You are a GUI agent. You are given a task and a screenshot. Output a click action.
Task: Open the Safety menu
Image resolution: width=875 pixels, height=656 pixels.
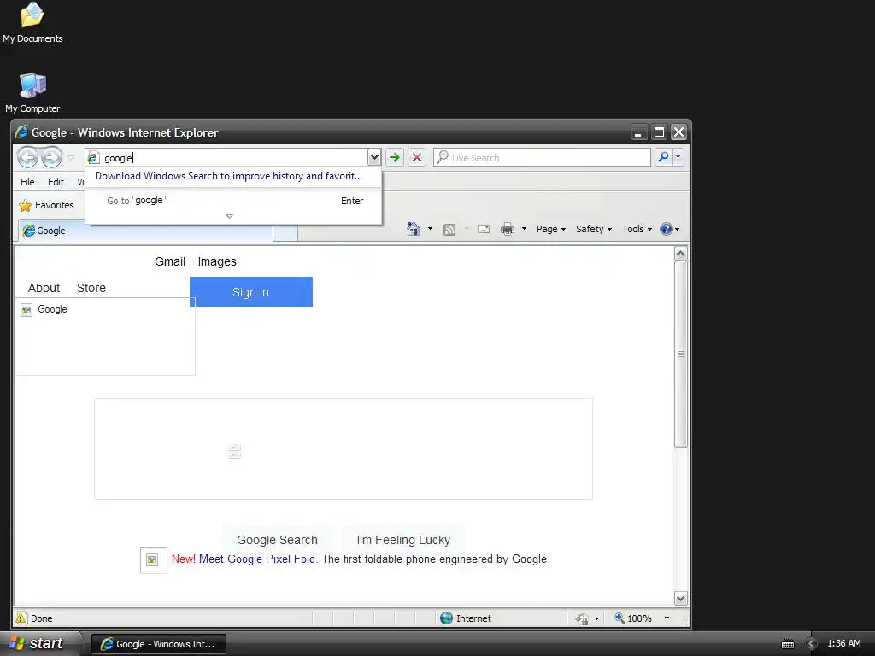tap(594, 229)
